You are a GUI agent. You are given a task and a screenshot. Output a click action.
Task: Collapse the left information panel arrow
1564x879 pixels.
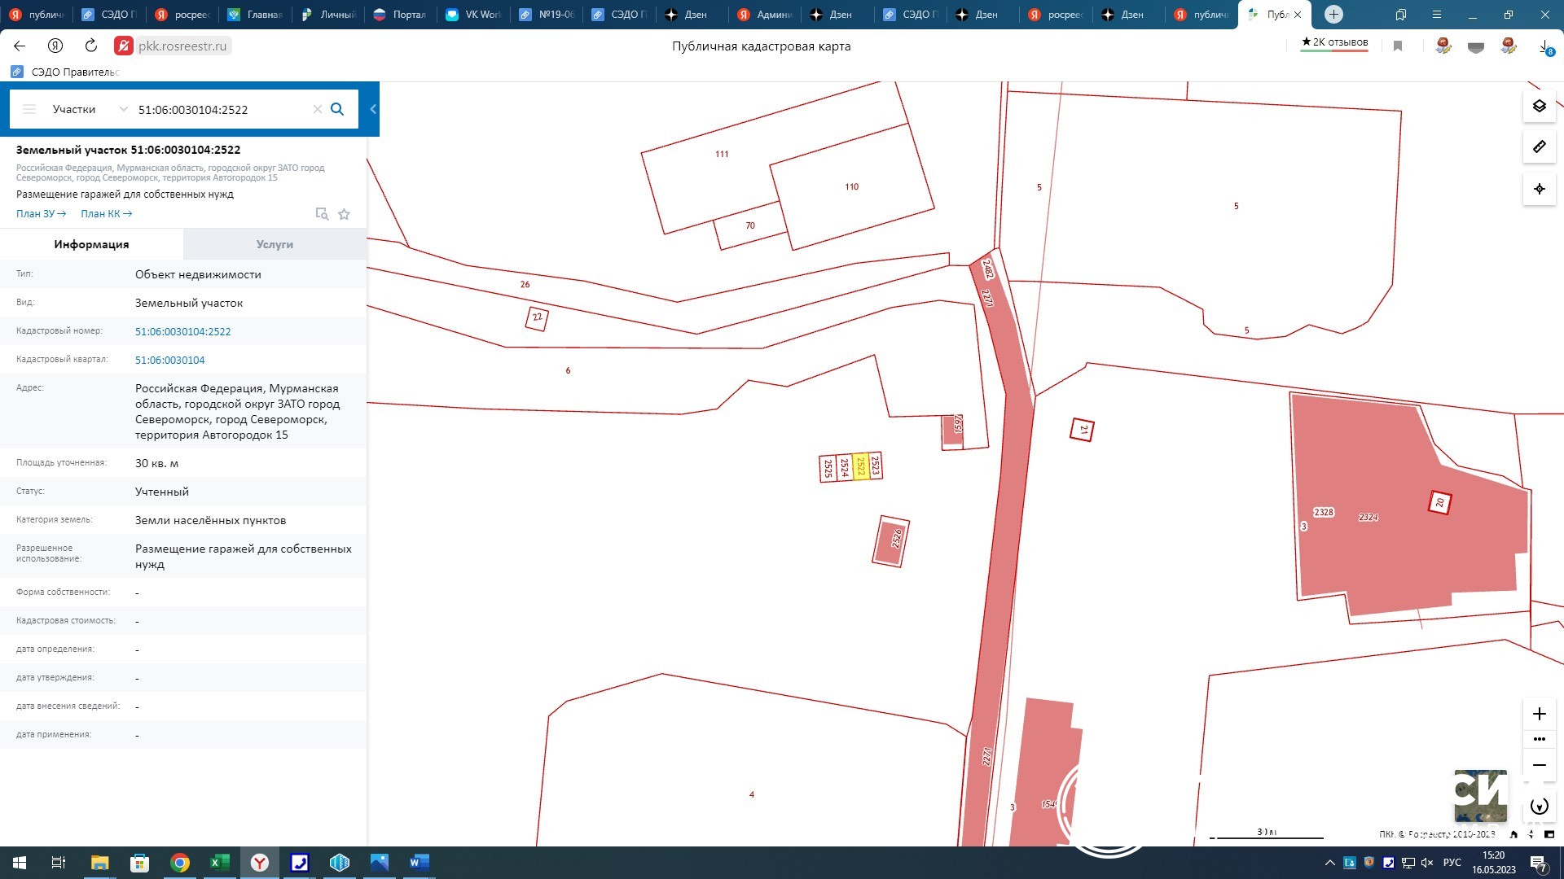(x=373, y=109)
